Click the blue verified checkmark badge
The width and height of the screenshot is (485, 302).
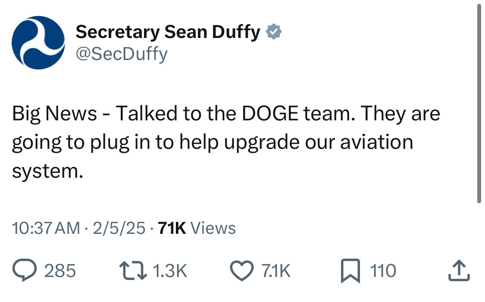(x=273, y=32)
